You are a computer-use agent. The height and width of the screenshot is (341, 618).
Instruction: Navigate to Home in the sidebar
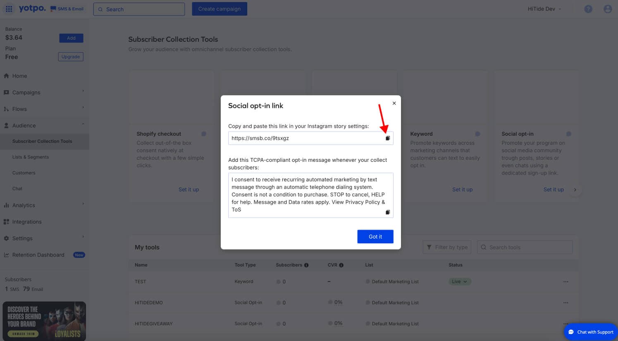[x=19, y=76]
